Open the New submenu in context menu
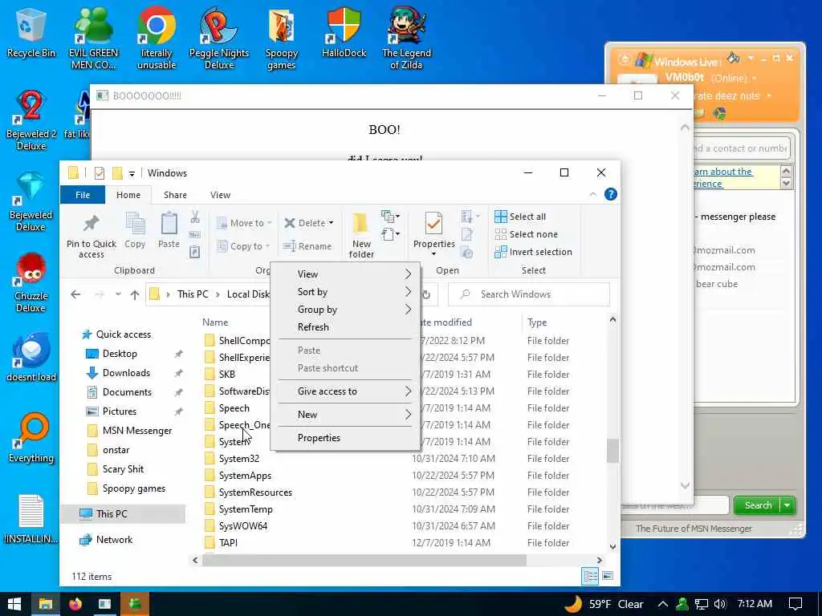 tap(345, 415)
